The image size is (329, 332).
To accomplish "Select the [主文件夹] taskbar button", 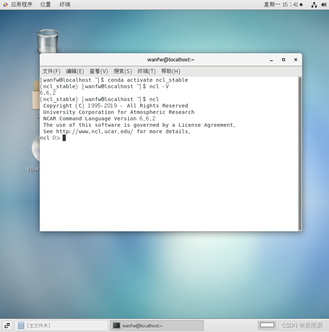I will [x=61, y=325].
